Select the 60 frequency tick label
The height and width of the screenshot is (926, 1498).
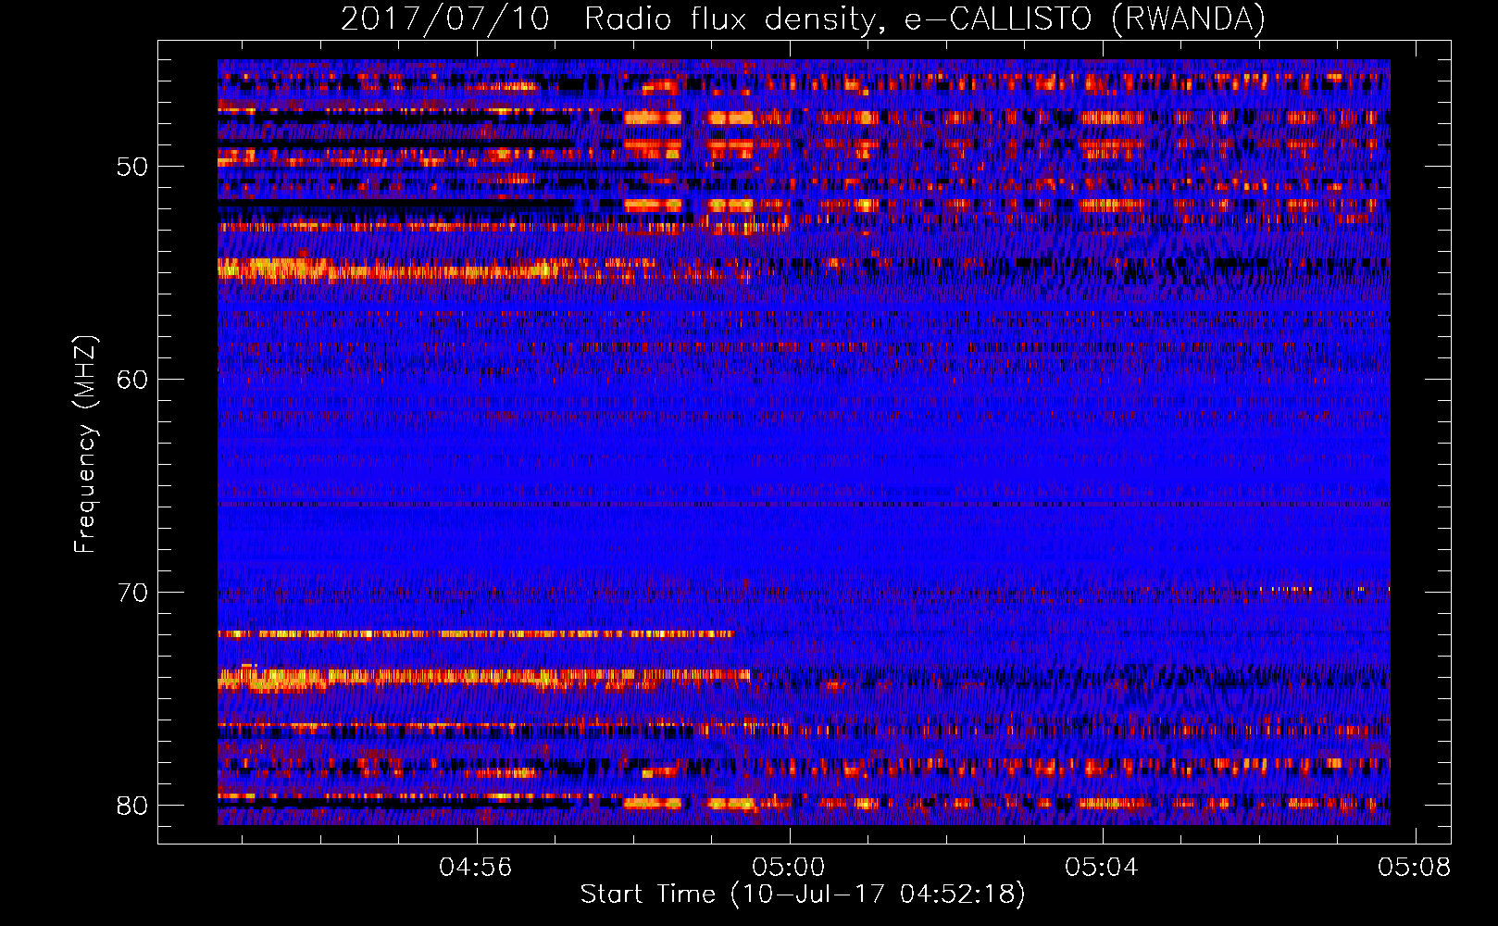tap(132, 380)
